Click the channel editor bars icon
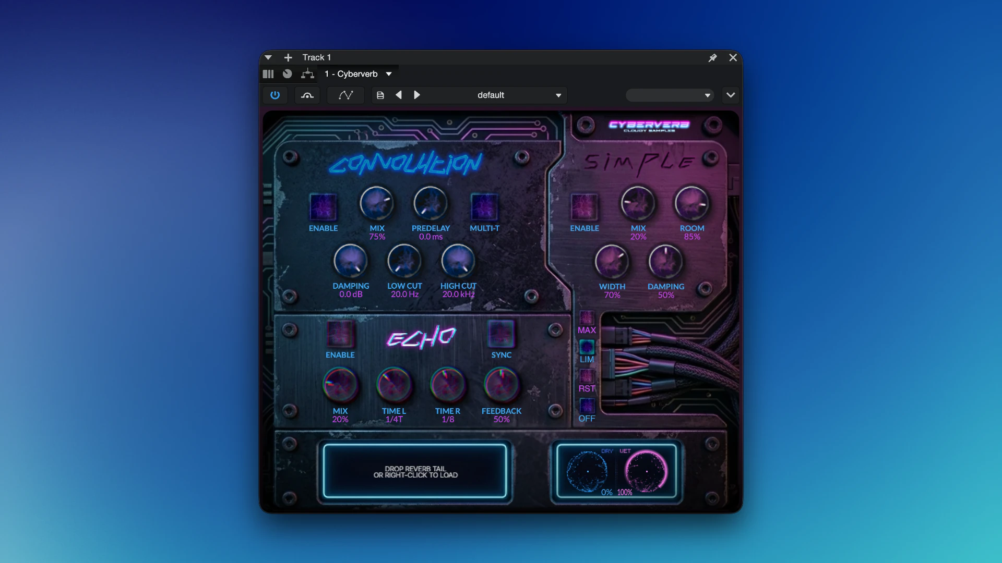The image size is (1002, 563). pos(268,74)
